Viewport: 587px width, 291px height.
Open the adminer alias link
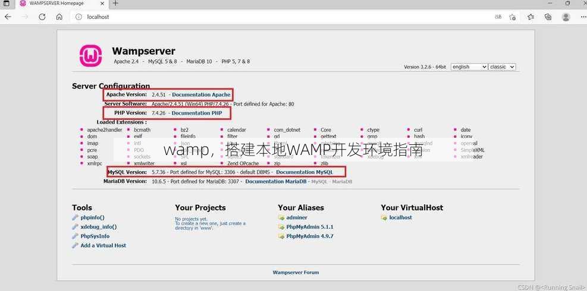[x=297, y=217]
